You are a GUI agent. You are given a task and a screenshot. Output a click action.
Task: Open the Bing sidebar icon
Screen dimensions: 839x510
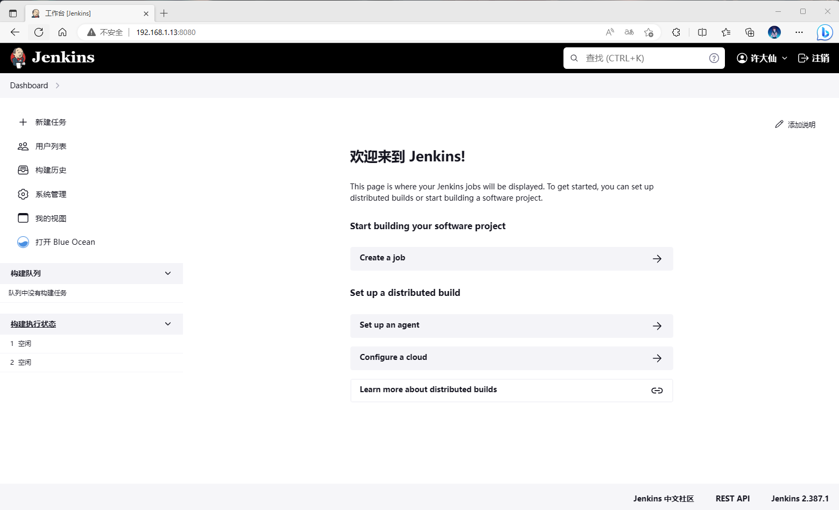[x=824, y=32]
